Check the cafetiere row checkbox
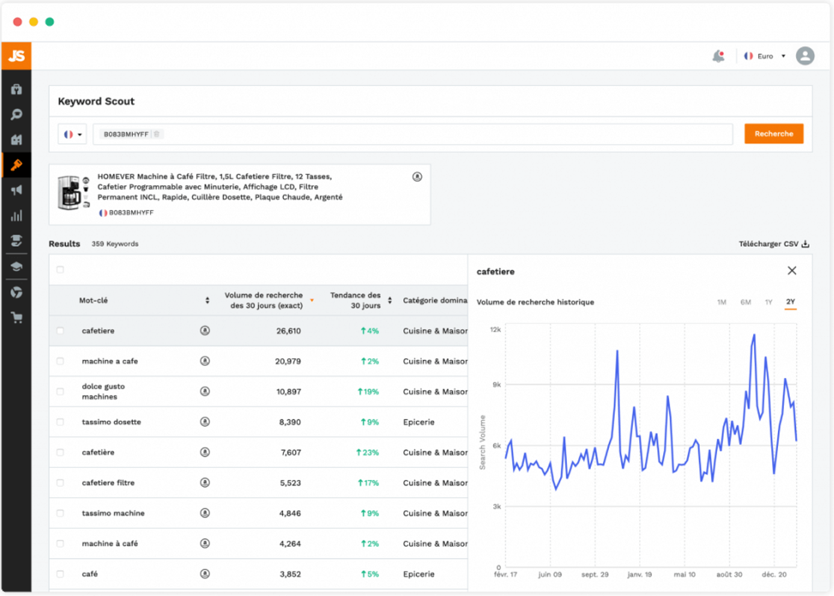 pyautogui.click(x=60, y=330)
